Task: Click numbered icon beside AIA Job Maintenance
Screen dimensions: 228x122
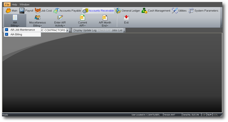Action: [x=7, y=30]
